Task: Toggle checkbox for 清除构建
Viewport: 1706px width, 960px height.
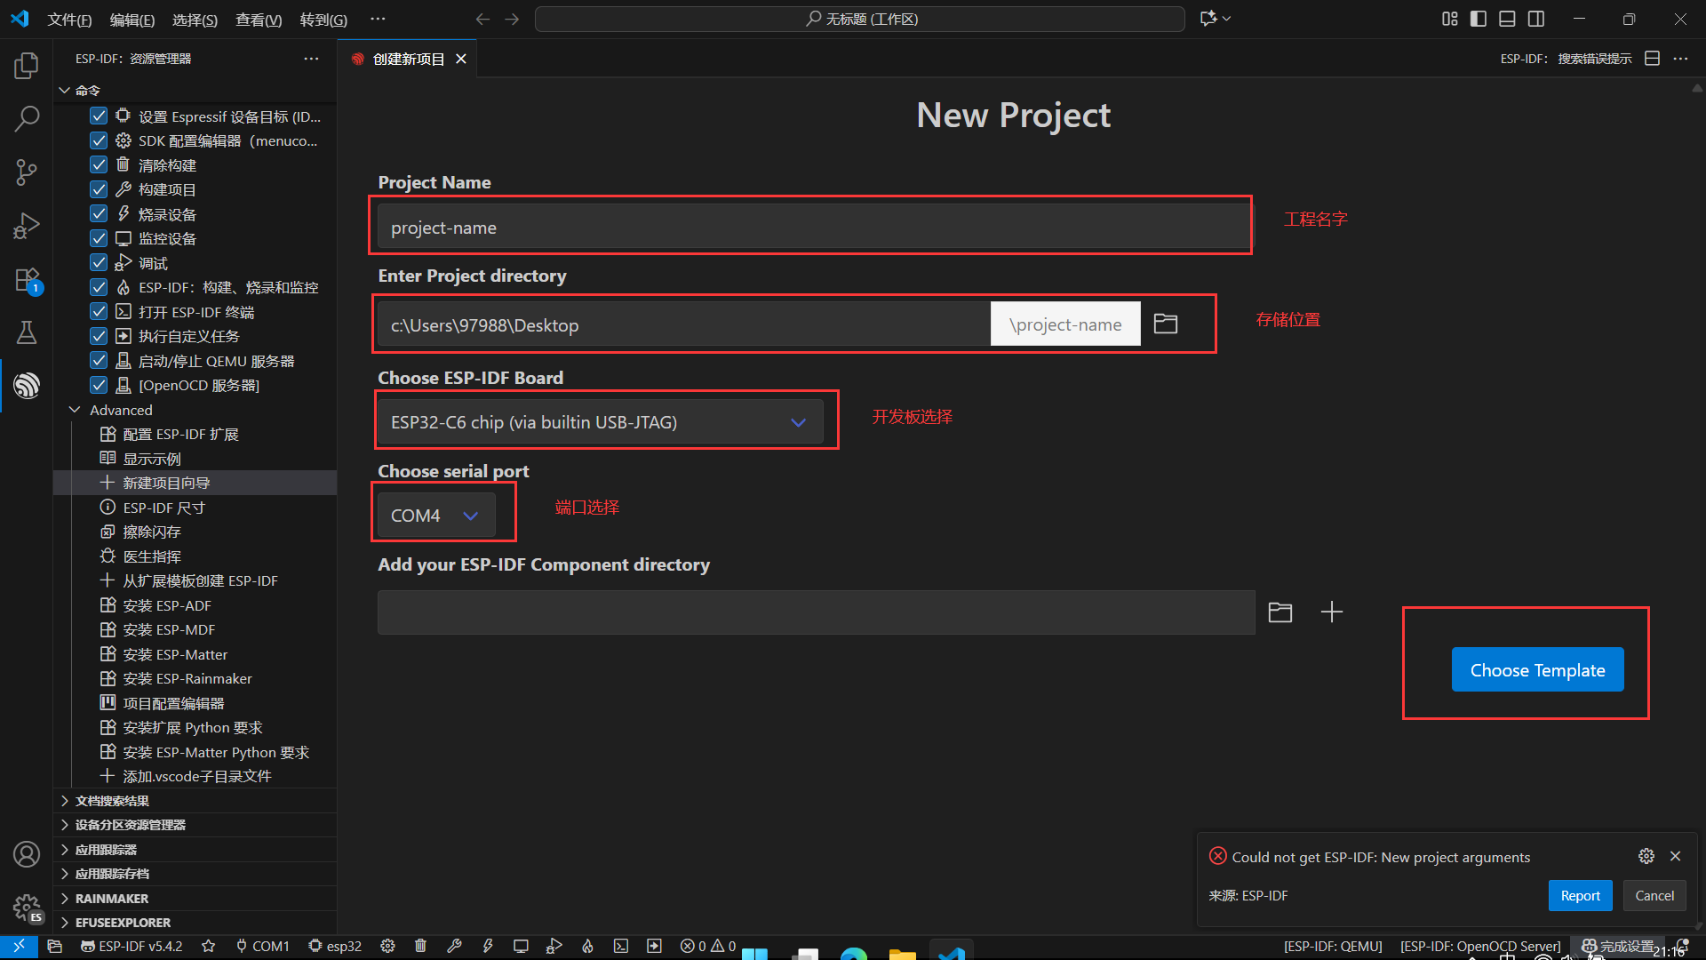Action: [99, 164]
